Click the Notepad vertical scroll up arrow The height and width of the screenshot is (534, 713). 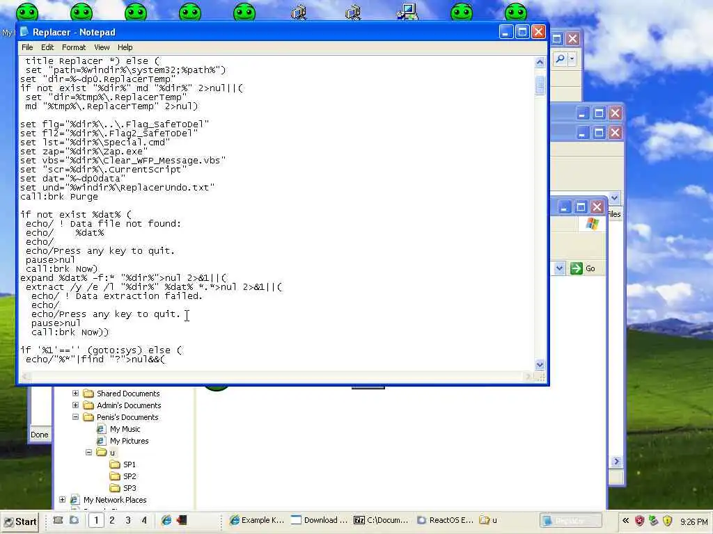click(x=540, y=62)
